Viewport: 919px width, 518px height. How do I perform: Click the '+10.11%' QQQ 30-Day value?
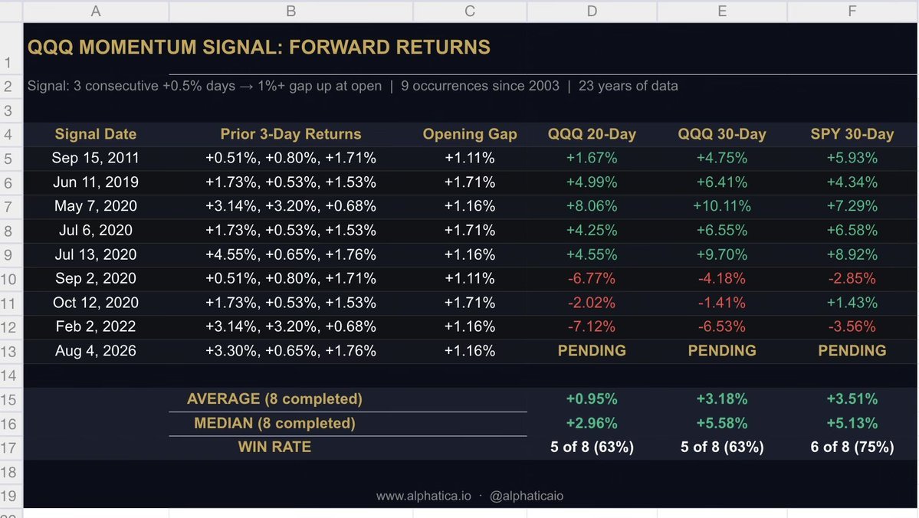(722, 206)
